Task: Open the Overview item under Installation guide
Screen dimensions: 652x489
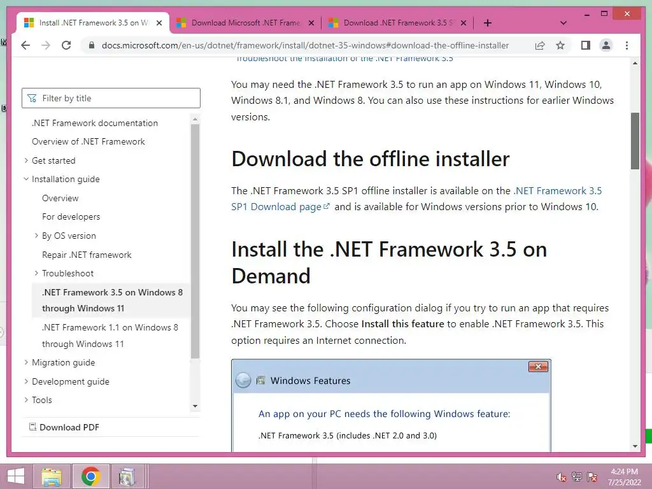Action: pyautogui.click(x=60, y=199)
